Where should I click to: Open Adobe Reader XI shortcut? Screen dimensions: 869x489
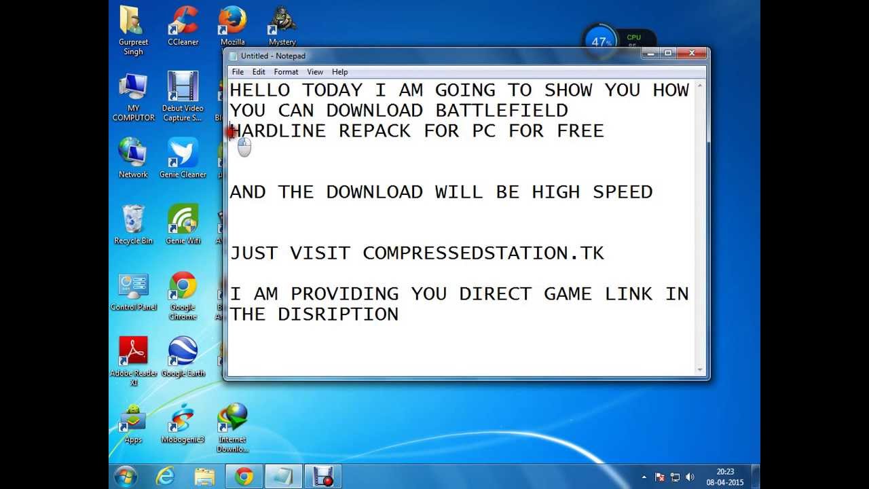coord(133,361)
